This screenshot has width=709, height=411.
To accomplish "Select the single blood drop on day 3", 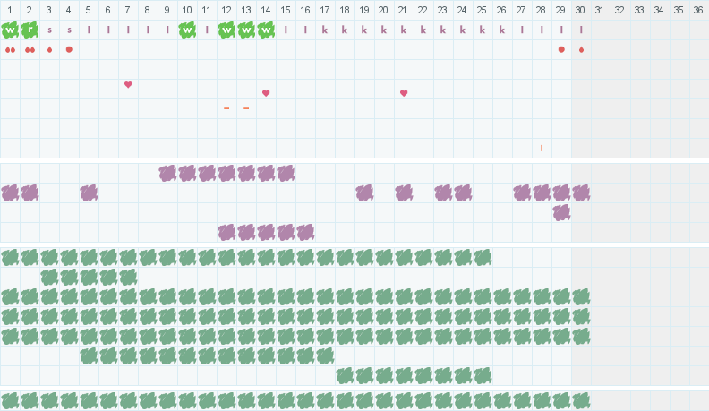I will (x=49, y=49).
